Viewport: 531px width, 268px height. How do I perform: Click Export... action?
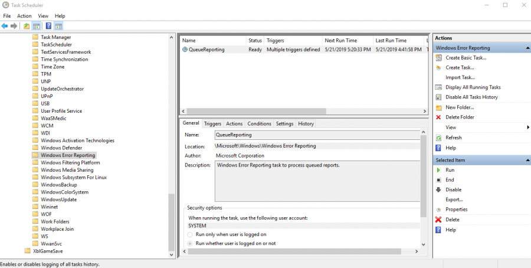point(454,200)
